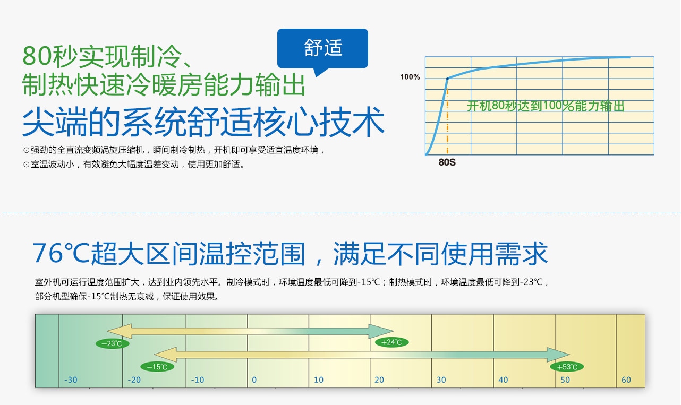Image resolution: width=681 pixels, height=405 pixels.
Task: Click the 0 mark on temperature scale
Action: pos(254,380)
